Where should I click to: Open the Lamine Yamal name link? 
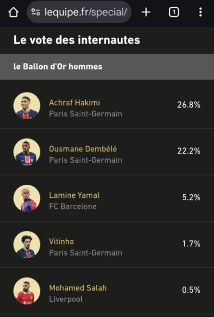point(75,195)
